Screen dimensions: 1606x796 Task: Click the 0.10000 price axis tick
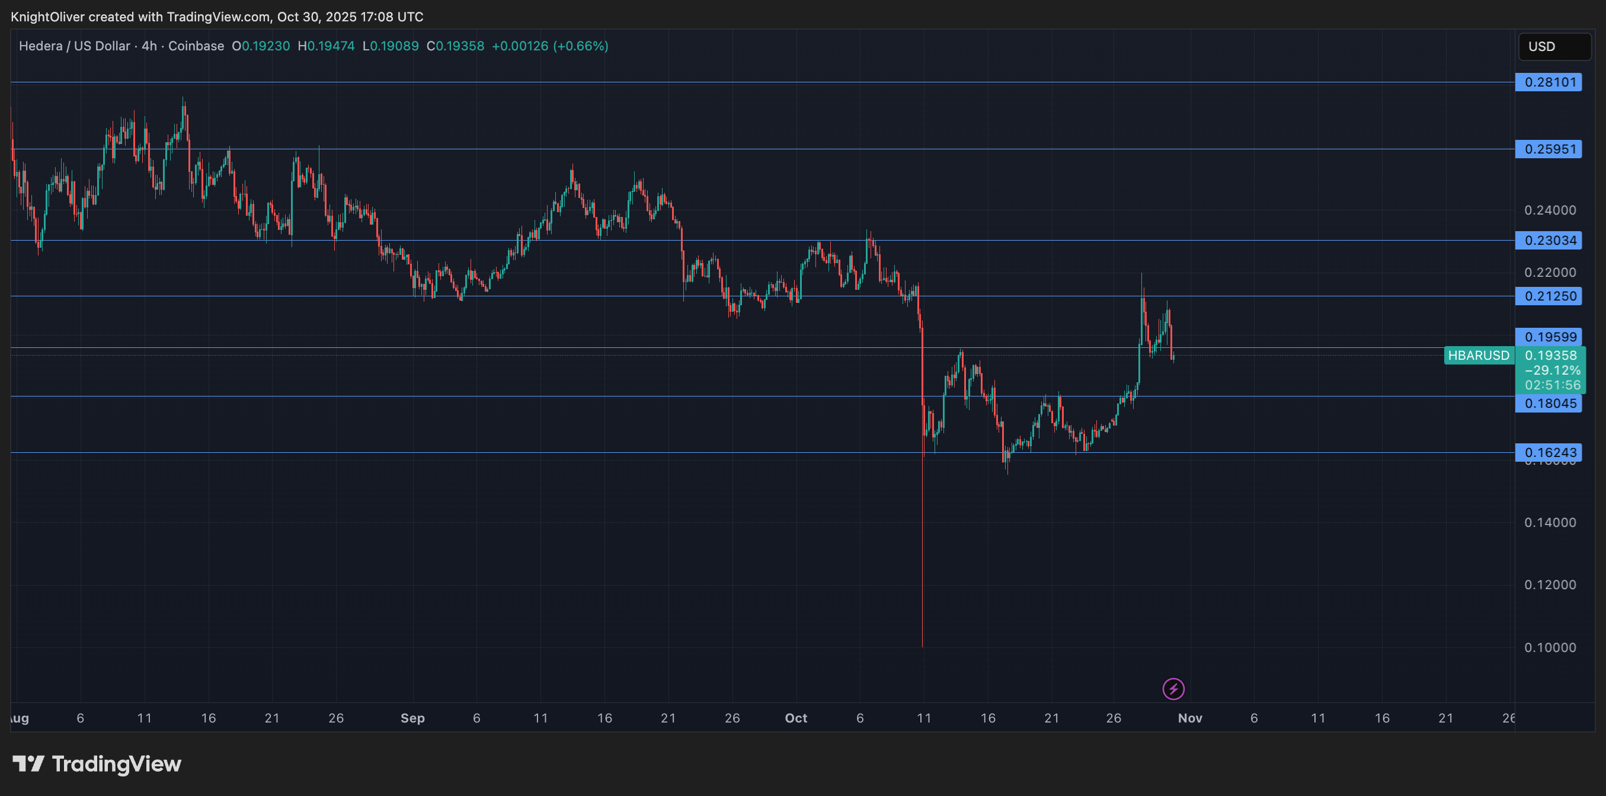1550,648
